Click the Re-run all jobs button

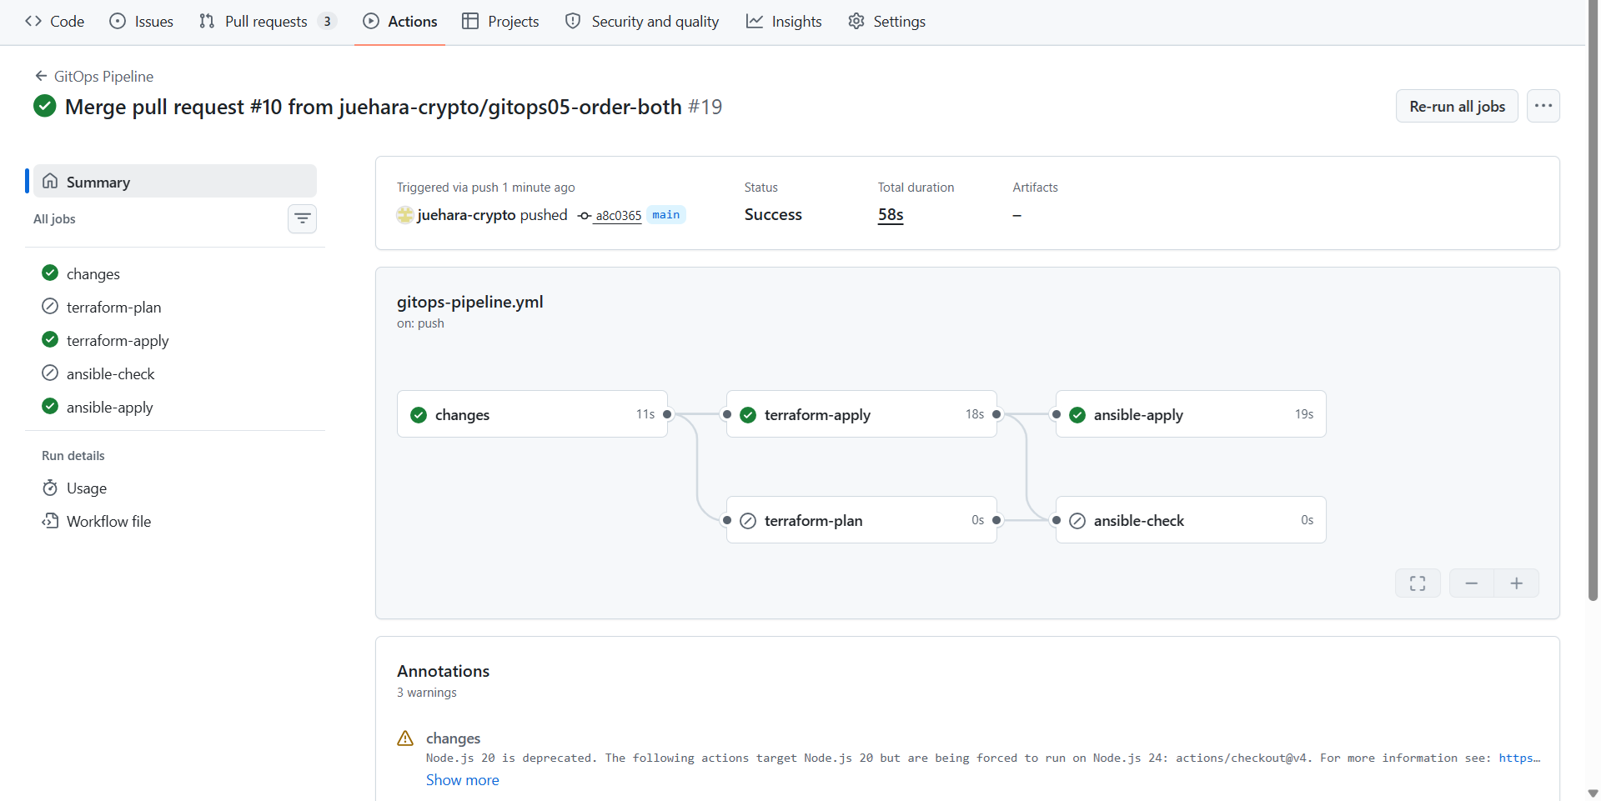[1457, 107]
